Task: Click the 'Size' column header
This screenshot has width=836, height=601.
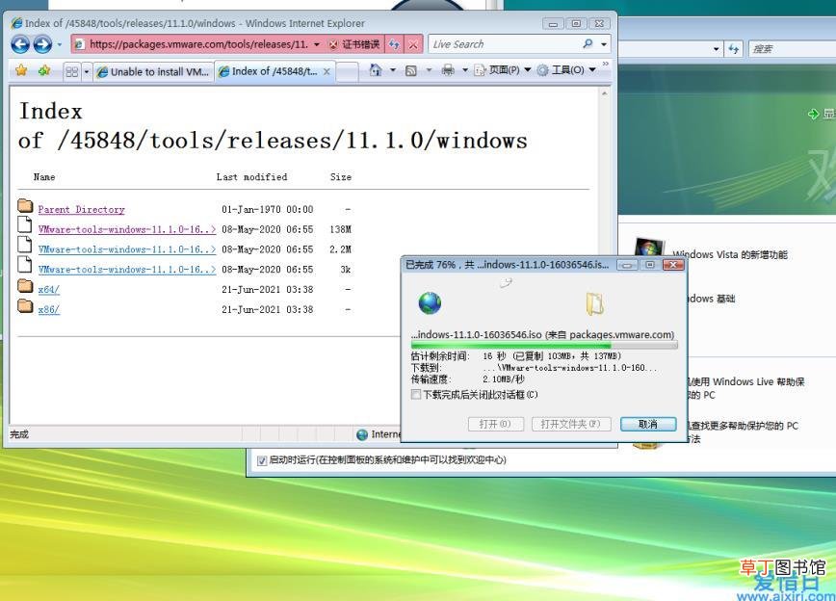Action: 341,177
